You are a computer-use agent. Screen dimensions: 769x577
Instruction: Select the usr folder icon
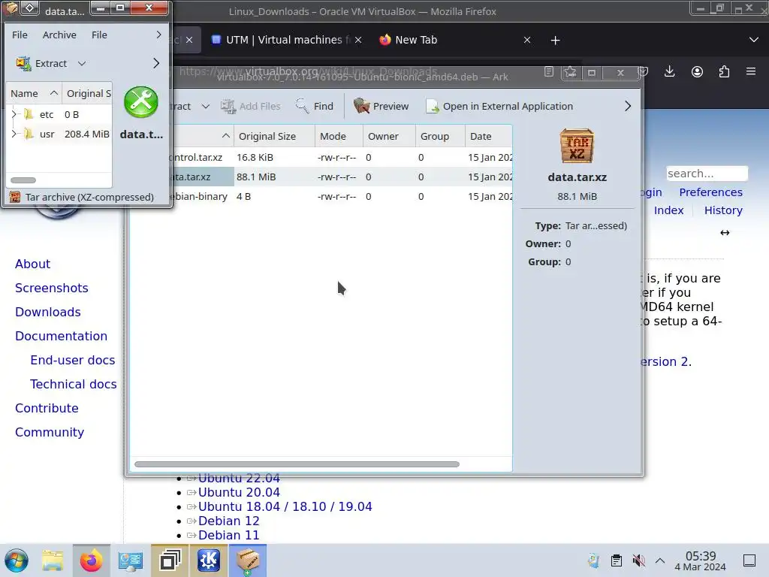pyautogui.click(x=29, y=134)
